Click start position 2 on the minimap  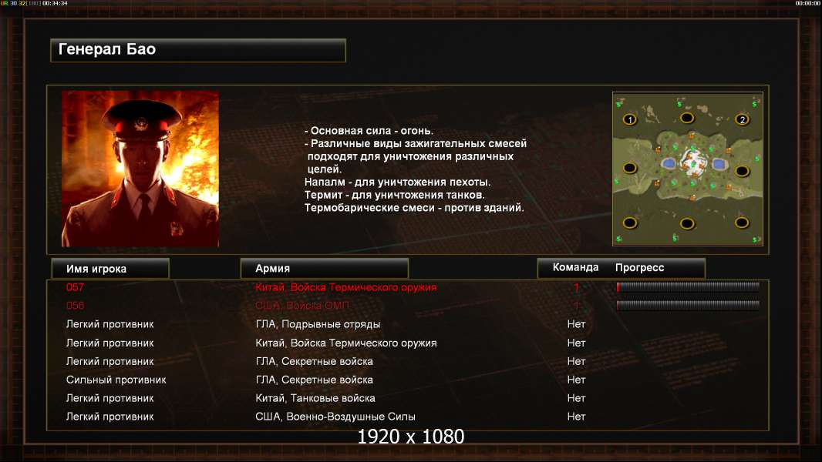coord(742,120)
